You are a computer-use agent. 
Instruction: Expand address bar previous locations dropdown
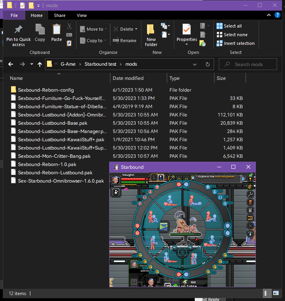[x=195, y=64]
